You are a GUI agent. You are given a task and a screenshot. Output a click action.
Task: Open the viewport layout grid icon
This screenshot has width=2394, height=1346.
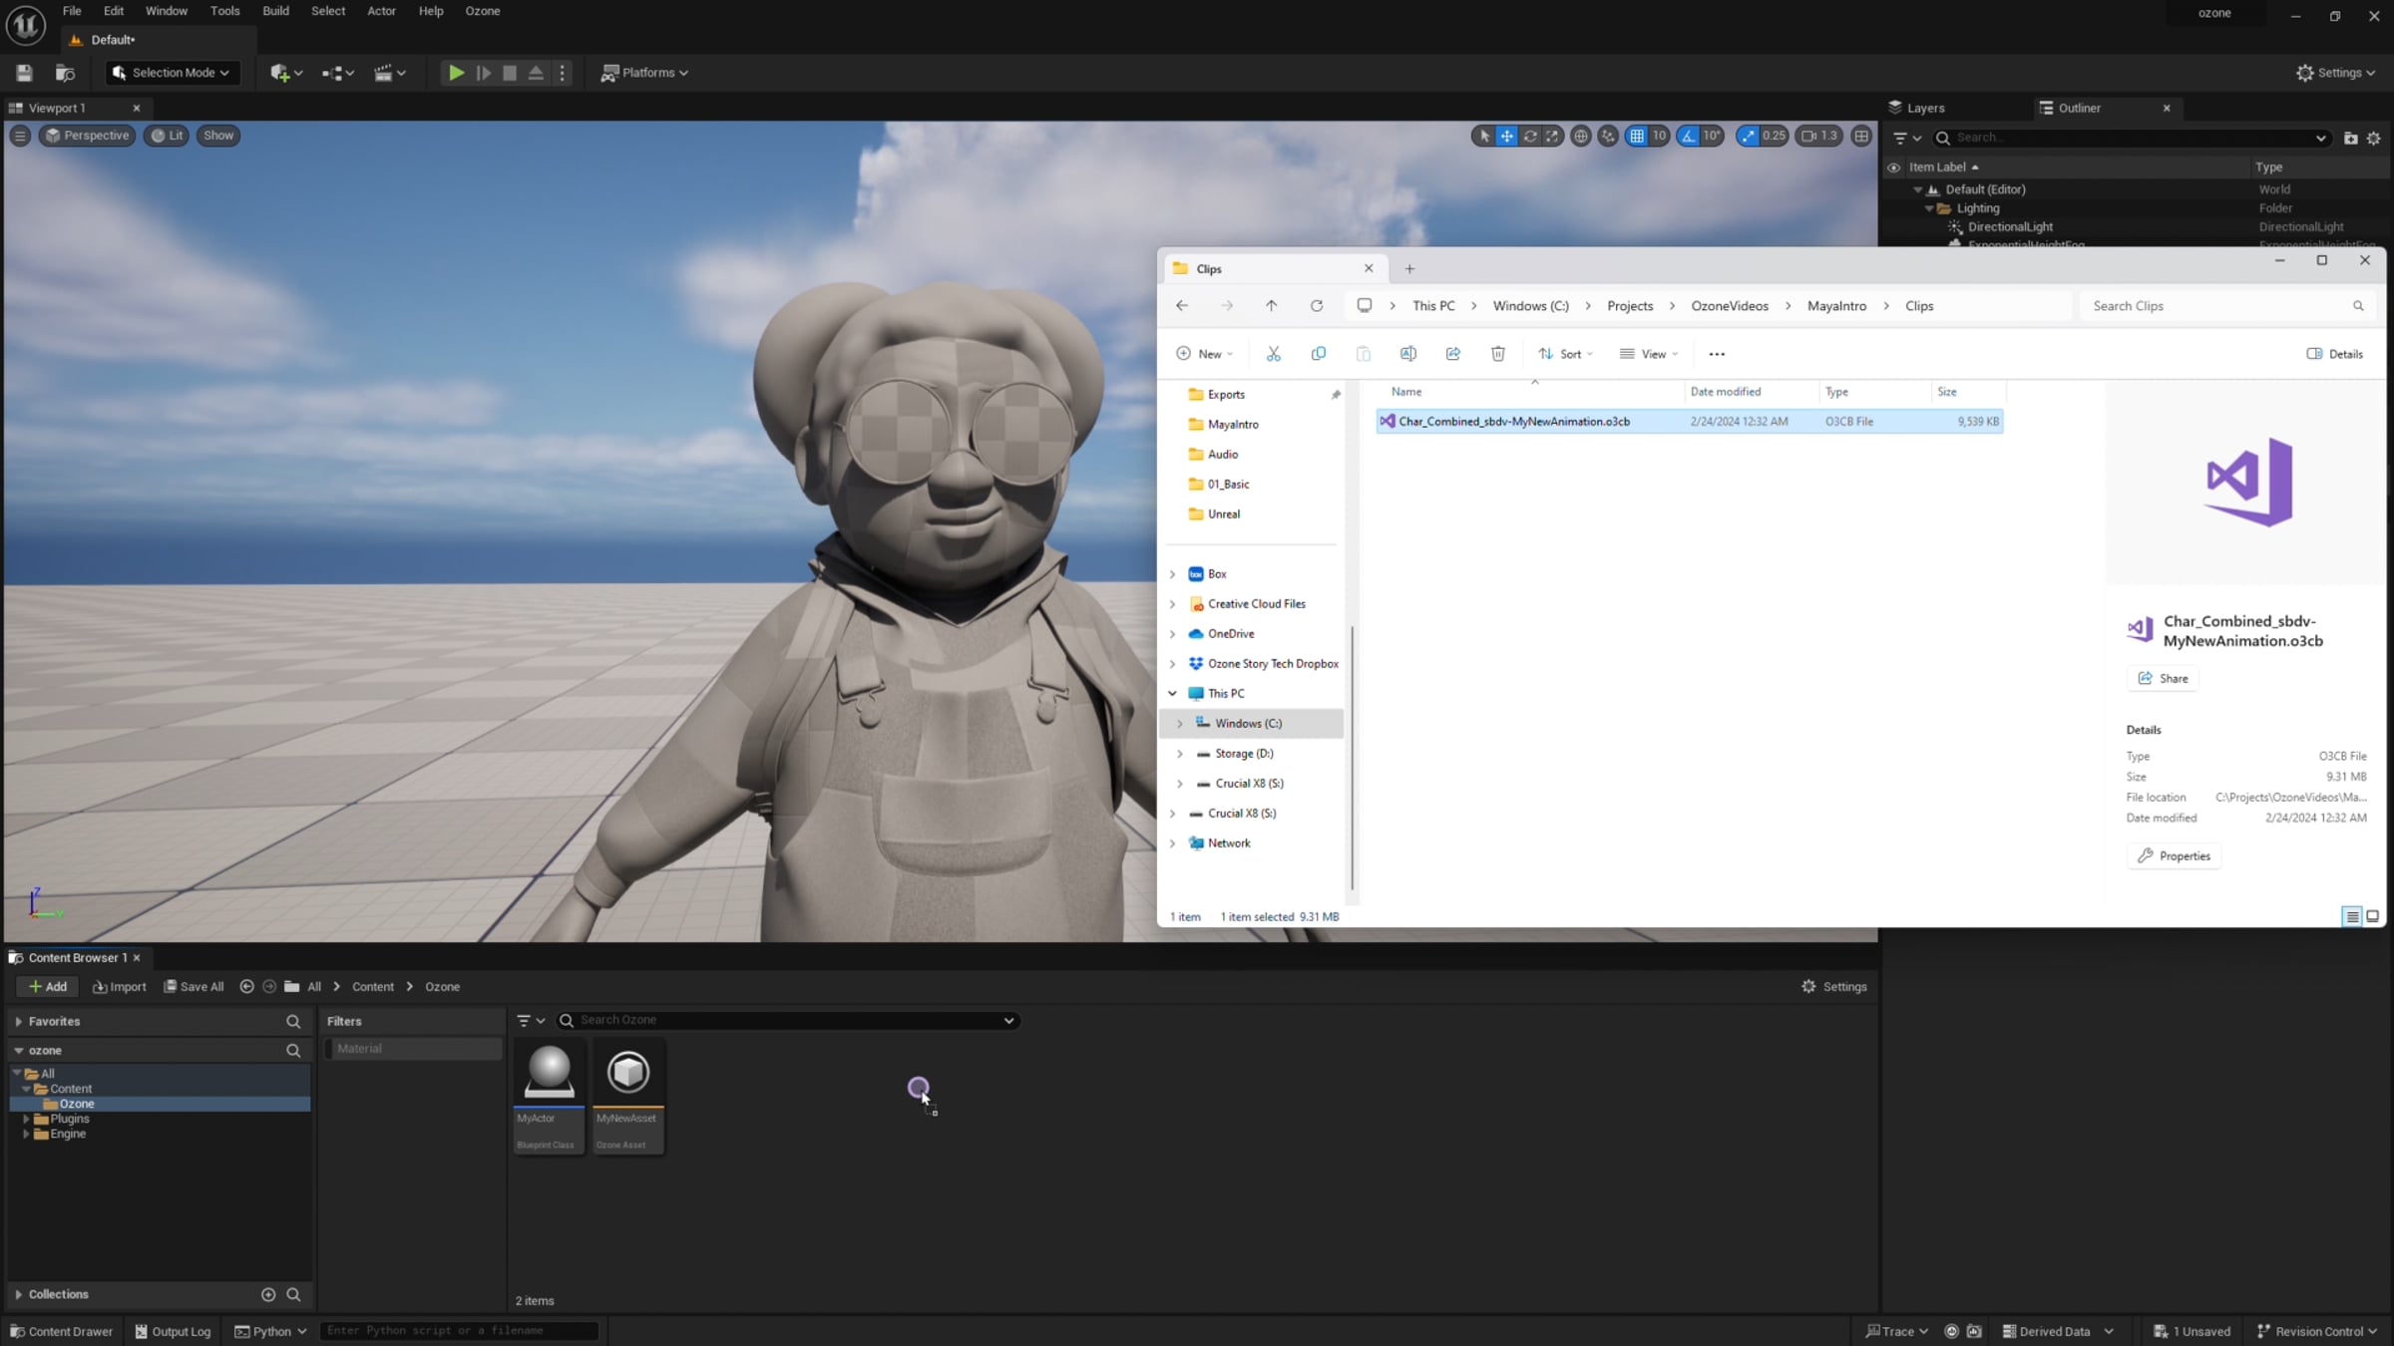pos(1861,136)
